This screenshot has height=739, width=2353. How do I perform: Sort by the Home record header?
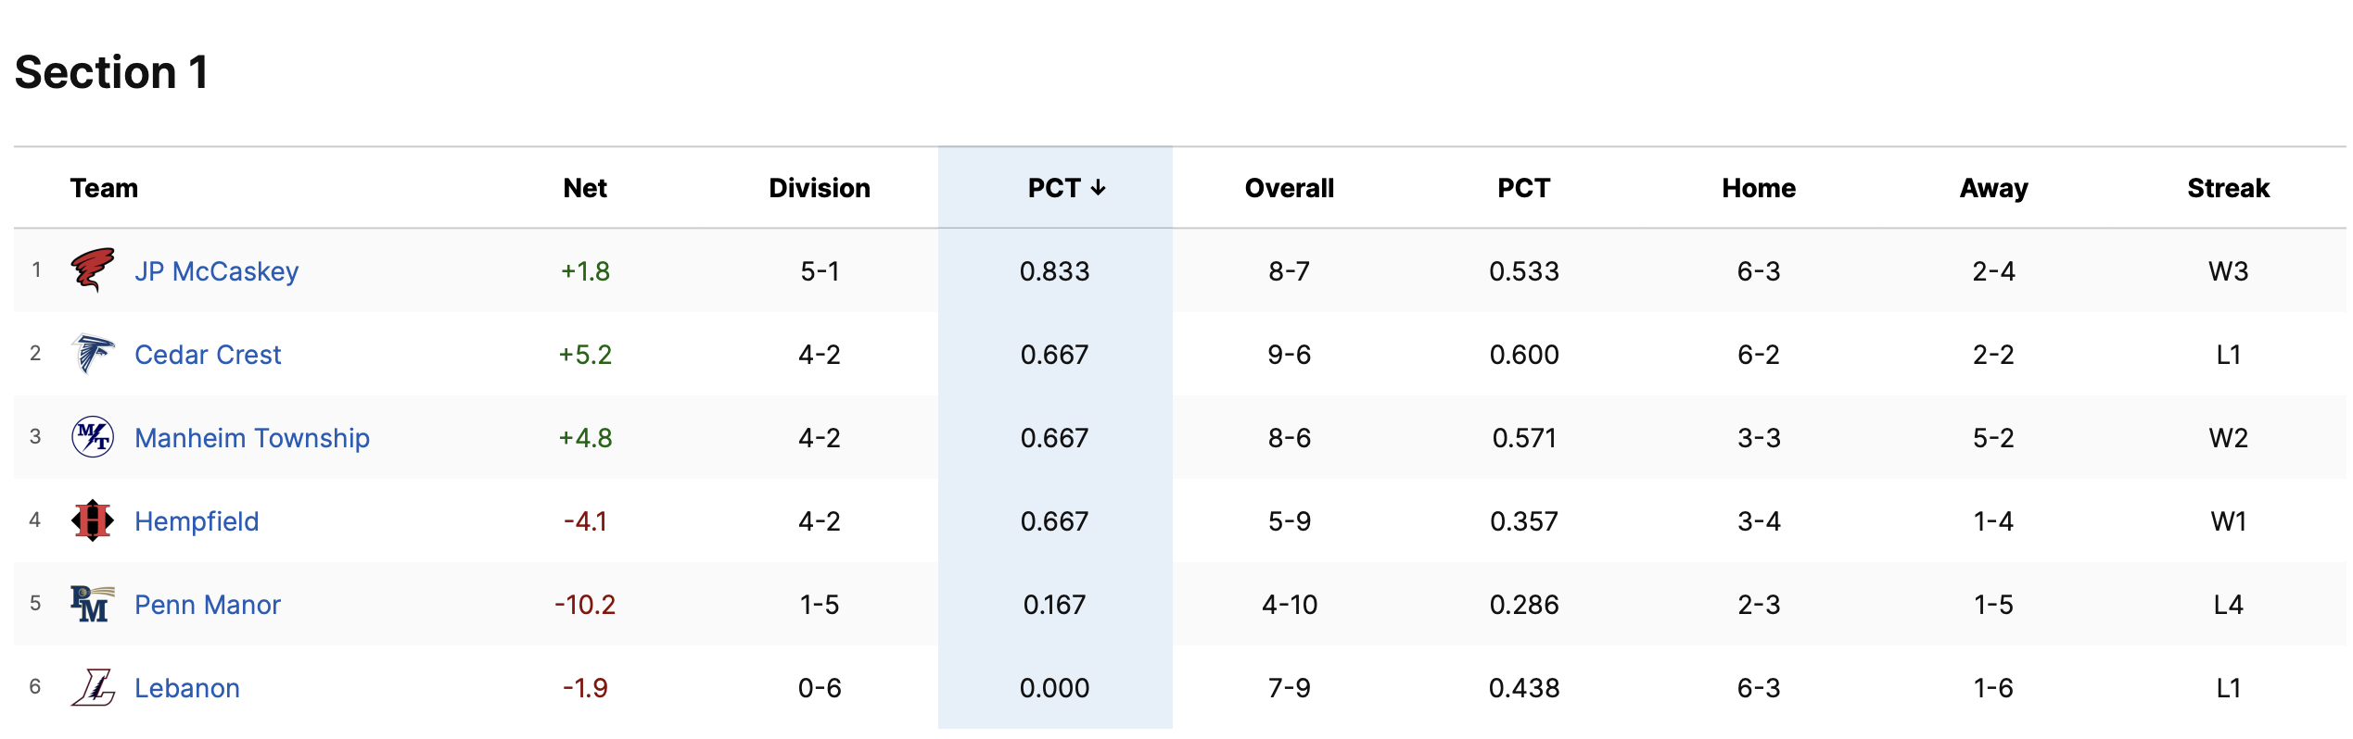click(1759, 188)
